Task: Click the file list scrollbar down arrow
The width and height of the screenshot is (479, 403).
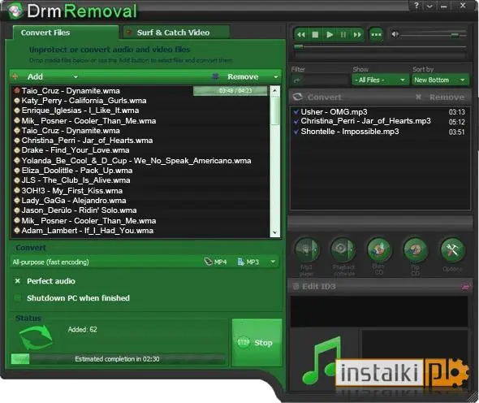Action: pyautogui.click(x=274, y=232)
